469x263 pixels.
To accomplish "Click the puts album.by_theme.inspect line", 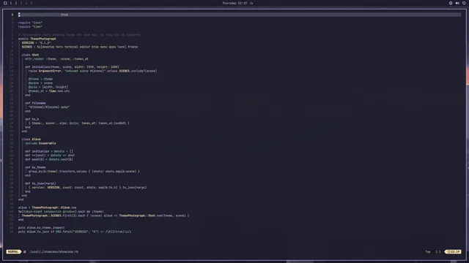I will click(41, 227).
